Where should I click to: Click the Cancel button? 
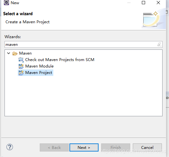click(x=147, y=147)
